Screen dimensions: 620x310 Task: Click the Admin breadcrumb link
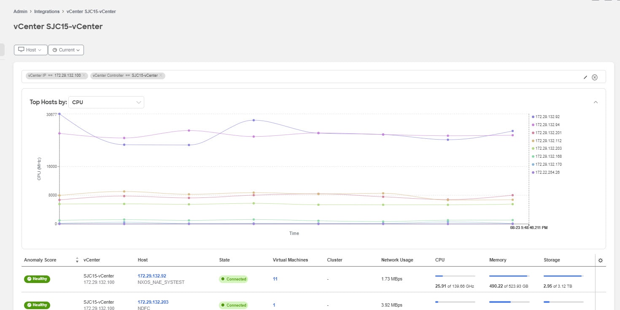[20, 11]
